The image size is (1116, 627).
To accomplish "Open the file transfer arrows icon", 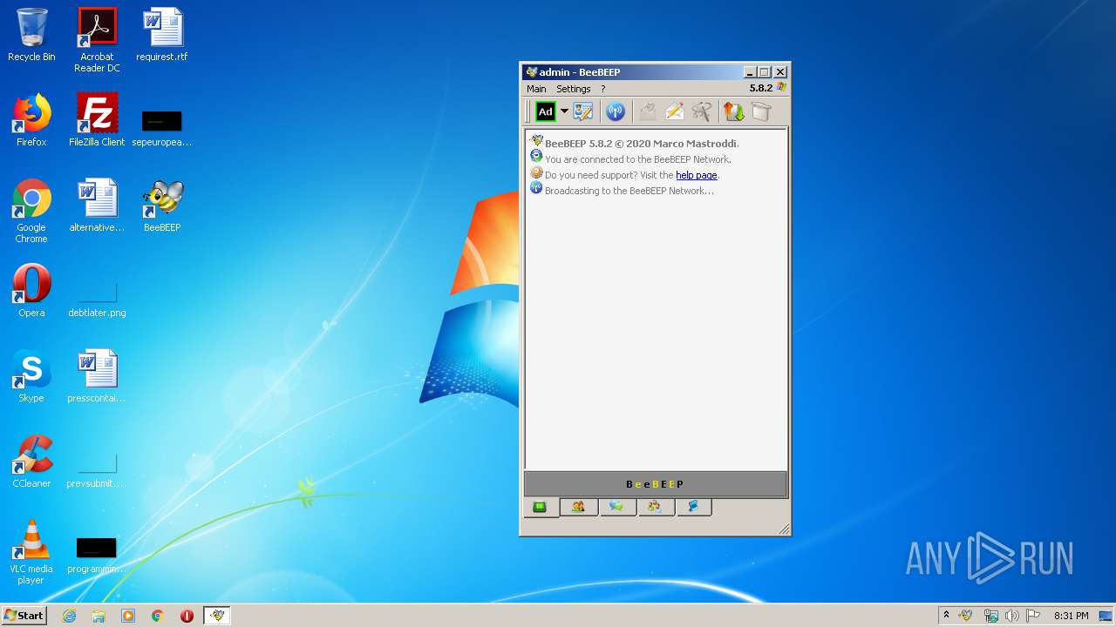I will [734, 111].
